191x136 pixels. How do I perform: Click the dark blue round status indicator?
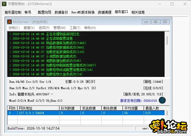click(x=162, y=100)
